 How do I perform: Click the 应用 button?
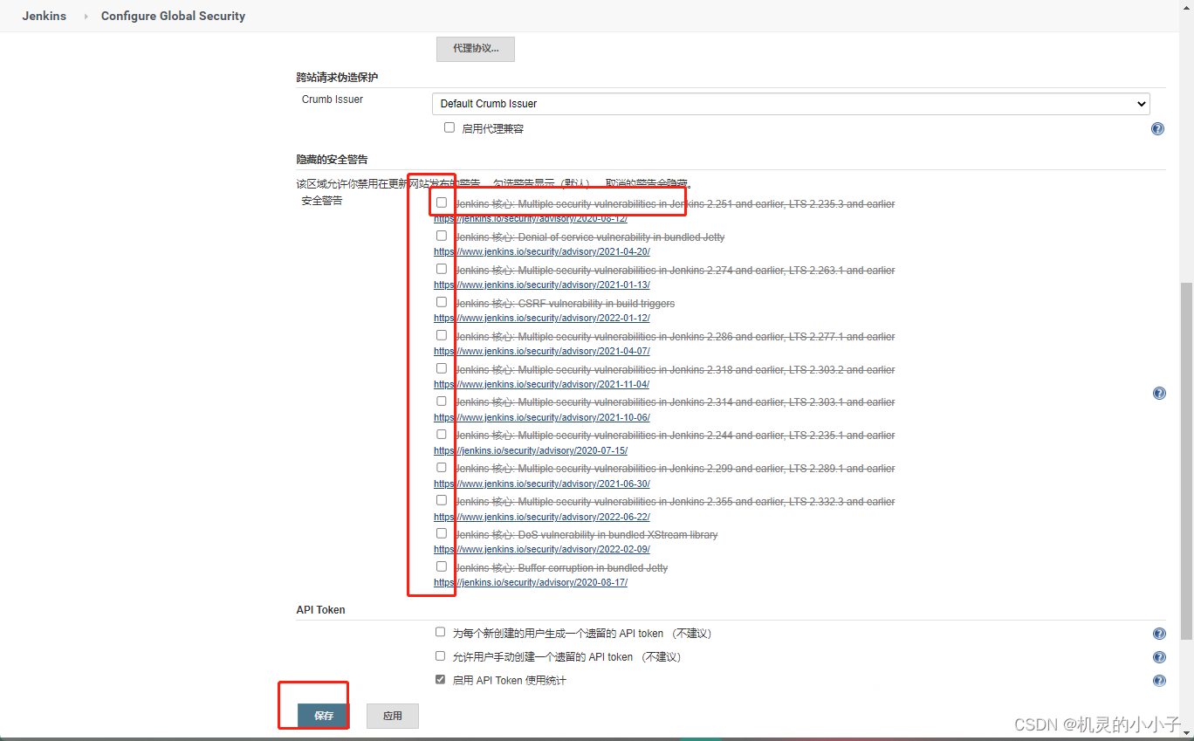(393, 716)
